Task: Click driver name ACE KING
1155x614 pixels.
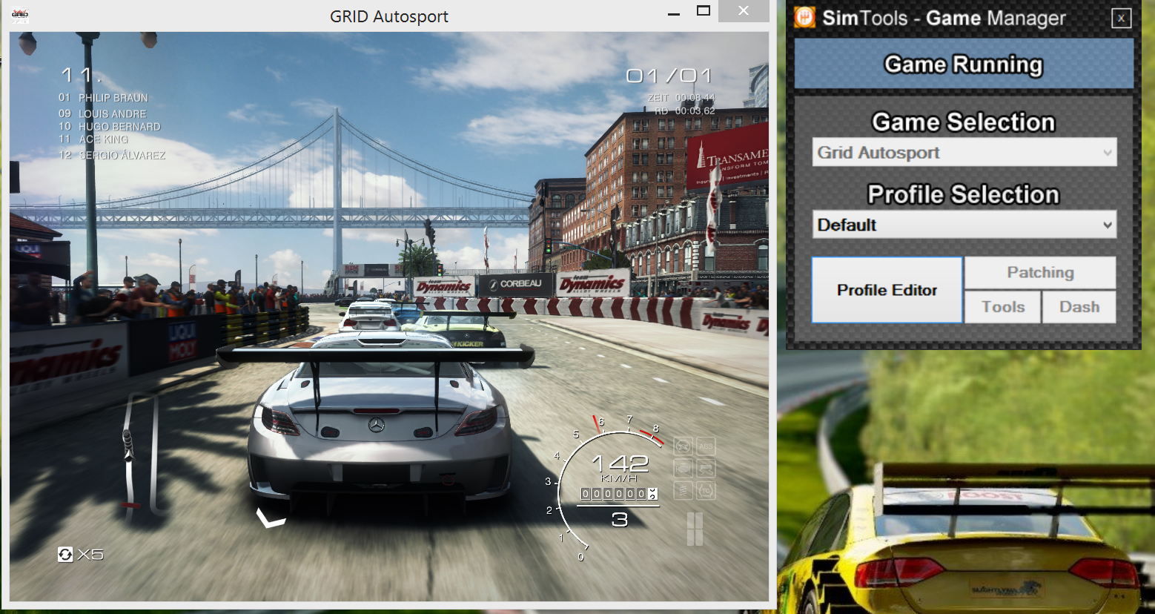Action: 104,139
